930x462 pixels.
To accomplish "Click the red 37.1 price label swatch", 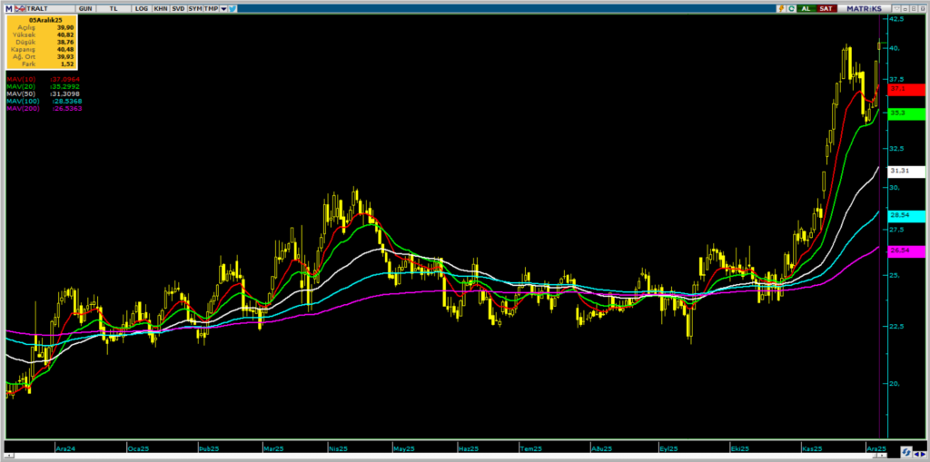I will click(906, 90).
